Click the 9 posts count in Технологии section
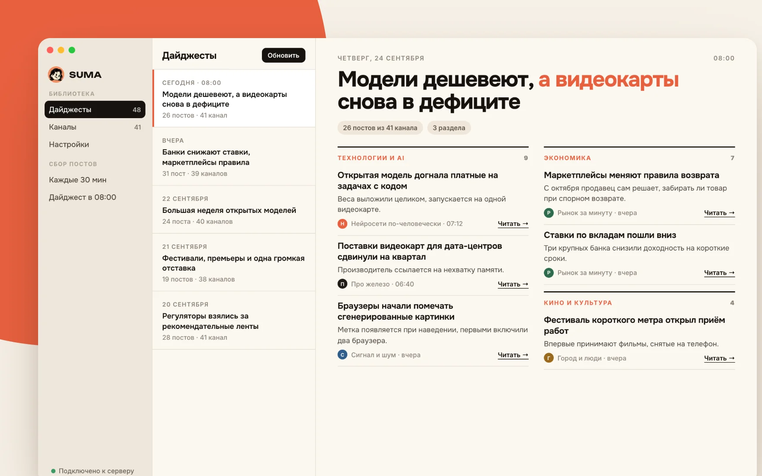 click(526, 158)
